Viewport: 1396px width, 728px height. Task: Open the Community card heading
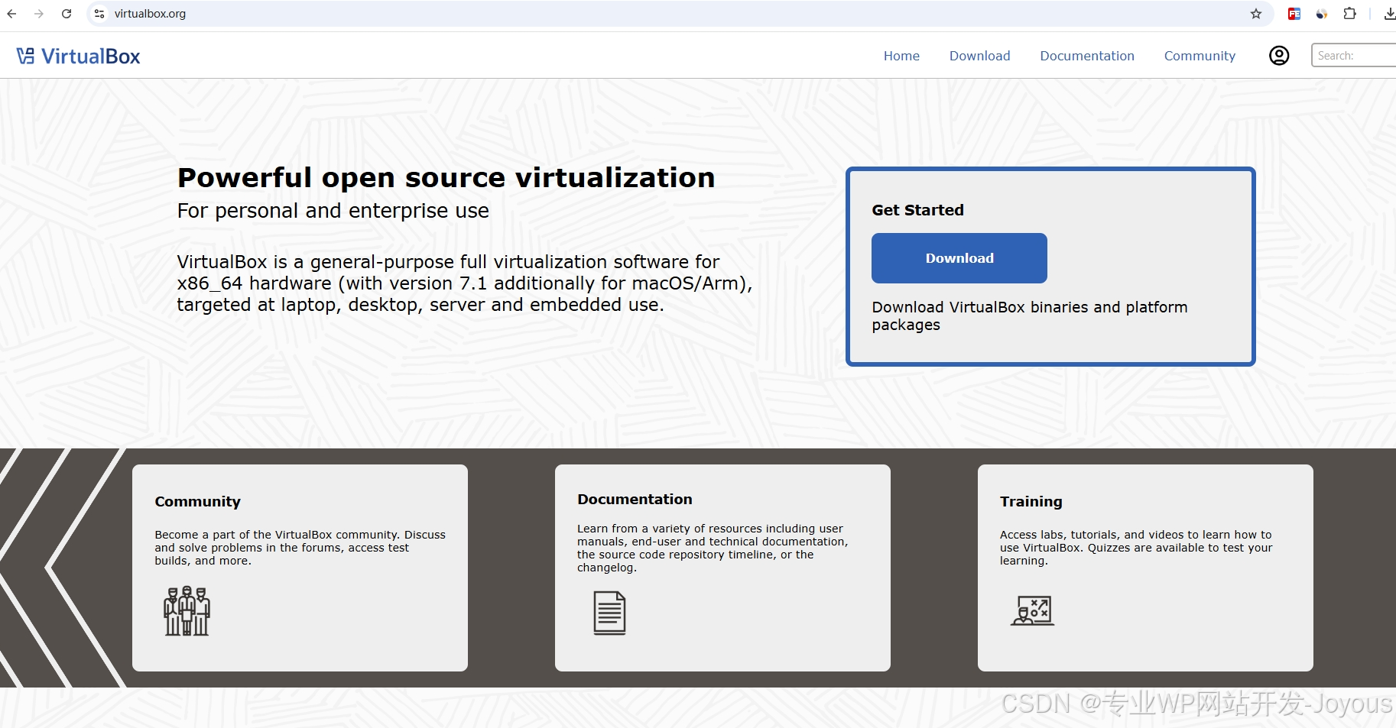pos(197,501)
